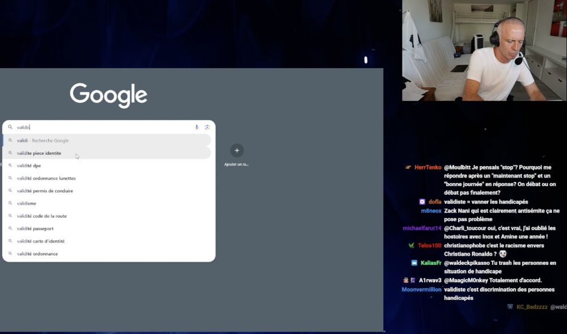Click the badge icon beside KC_Badzzzz

tap(510, 307)
